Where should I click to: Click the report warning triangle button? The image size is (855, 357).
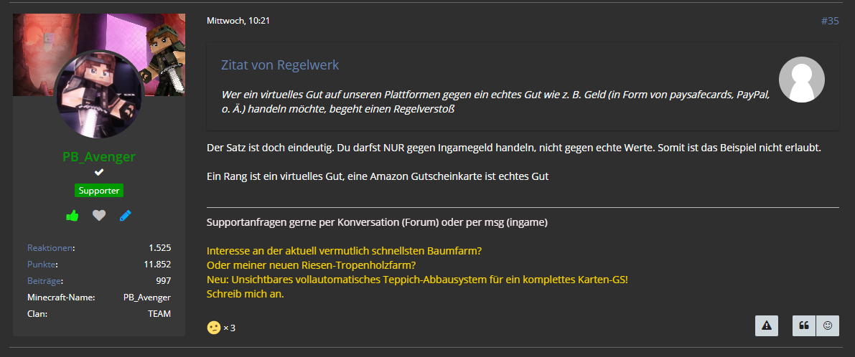pyautogui.click(x=767, y=325)
